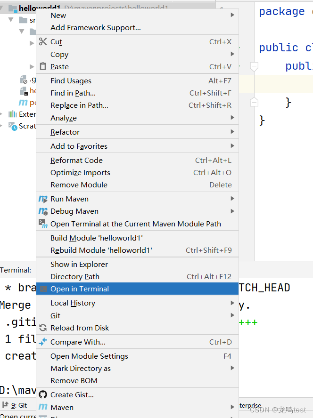Image resolution: width=313 pixels, height=418 pixels.
Task: Click the scissors icon beside Cut
Action: pyautogui.click(x=42, y=41)
